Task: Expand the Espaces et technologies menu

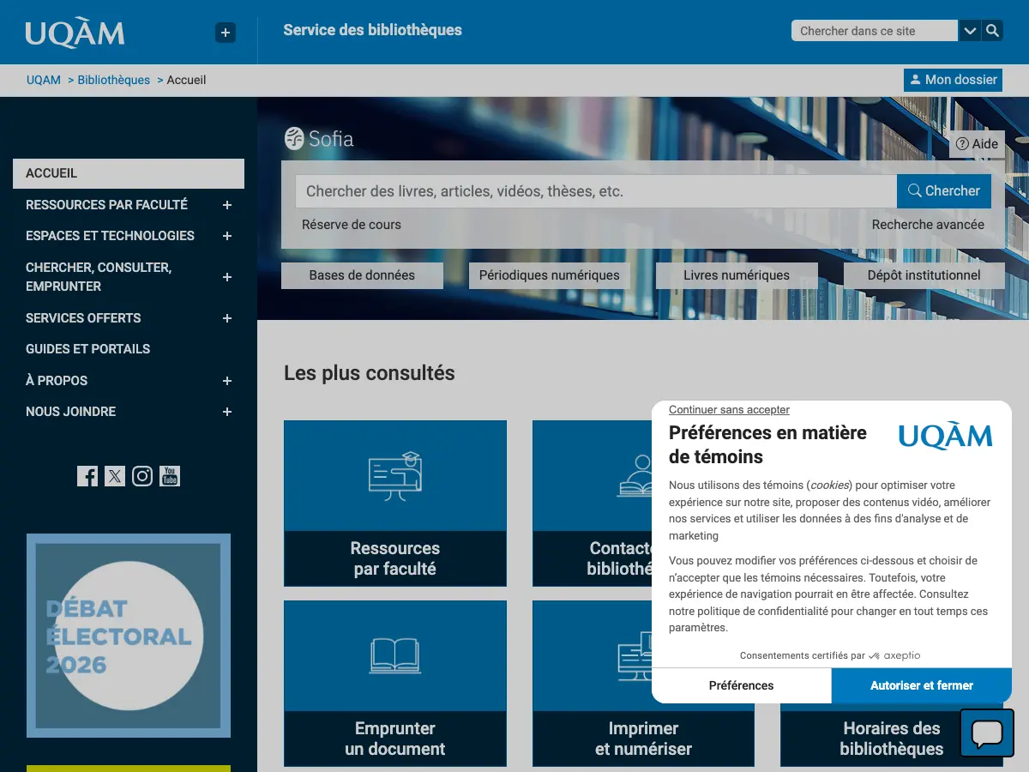Action: [x=227, y=236]
